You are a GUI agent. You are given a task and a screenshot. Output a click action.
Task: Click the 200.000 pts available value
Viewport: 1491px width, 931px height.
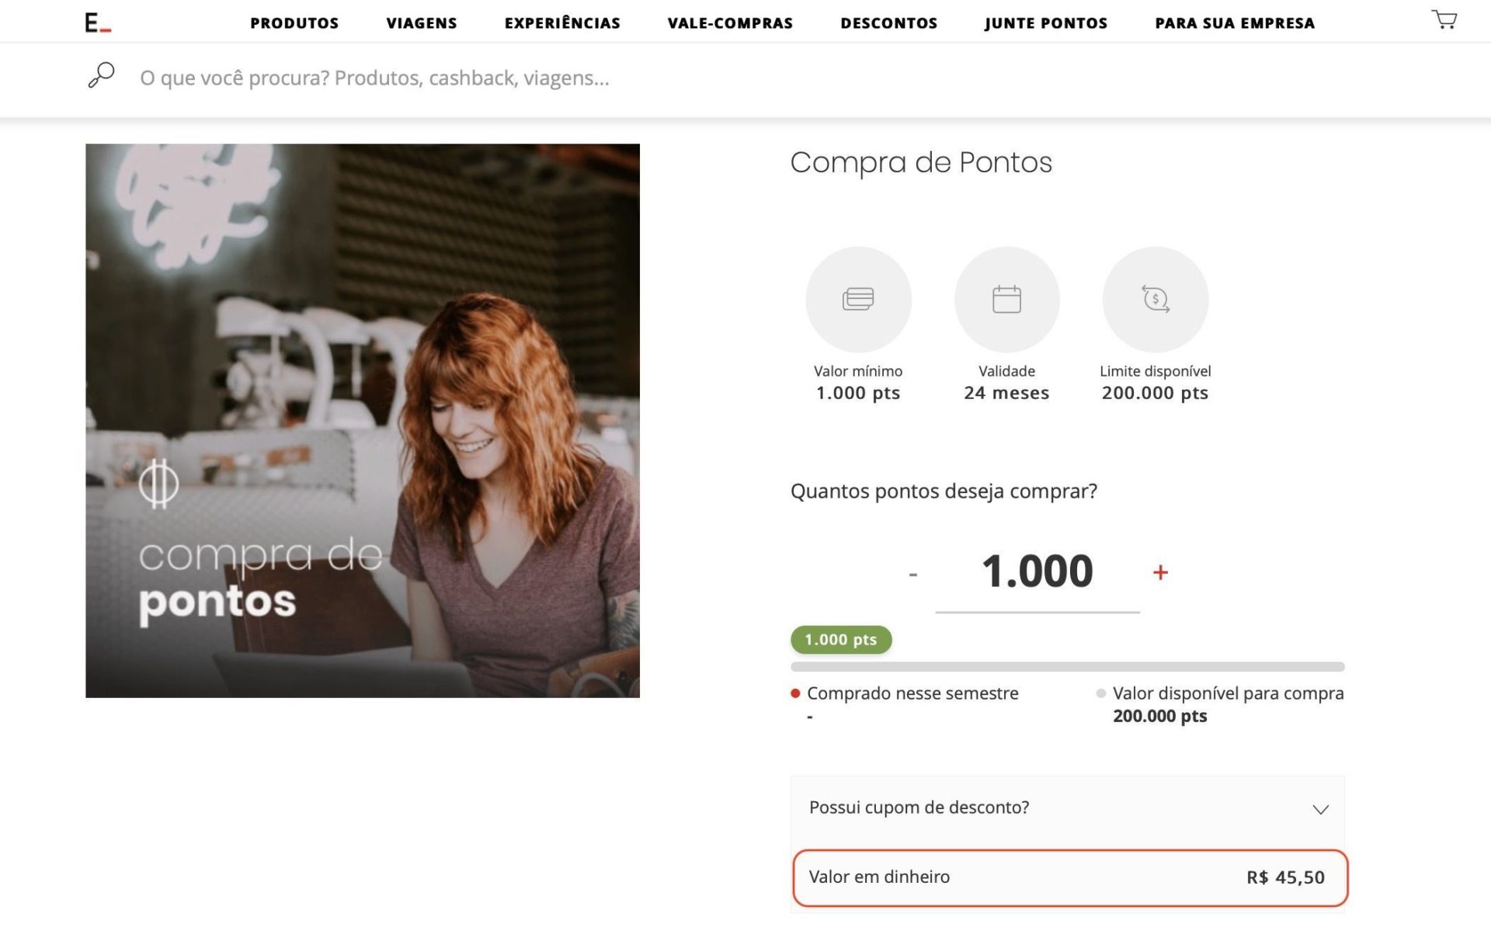click(x=1159, y=716)
